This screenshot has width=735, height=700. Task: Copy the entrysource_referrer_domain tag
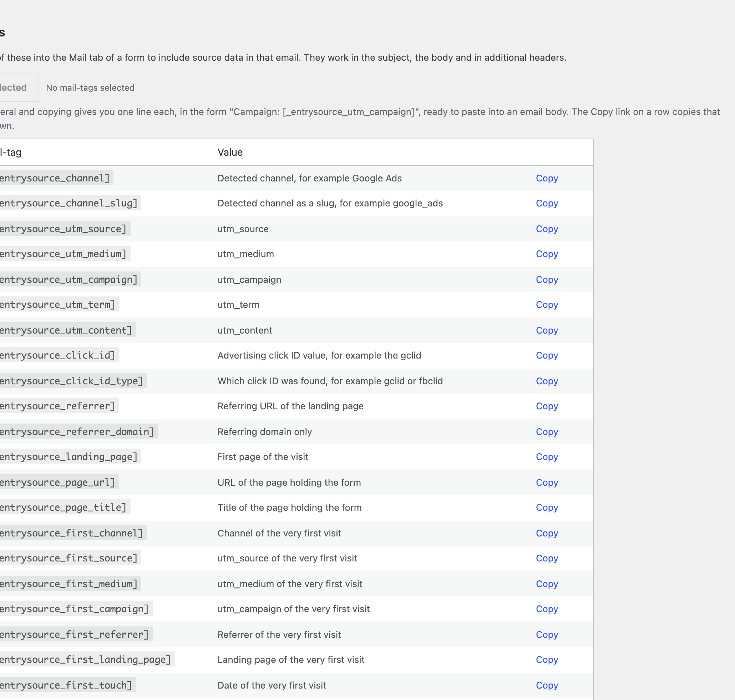pyautogui.click(x=547, y=432)
